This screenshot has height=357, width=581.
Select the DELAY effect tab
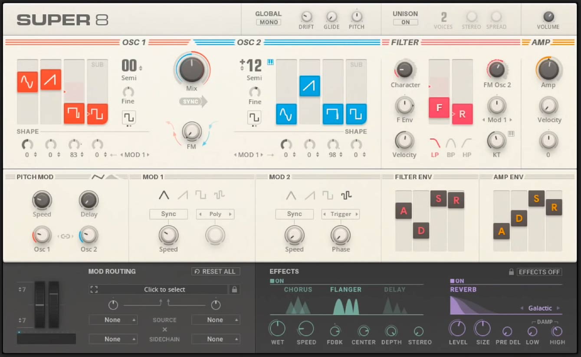[394, 289]
